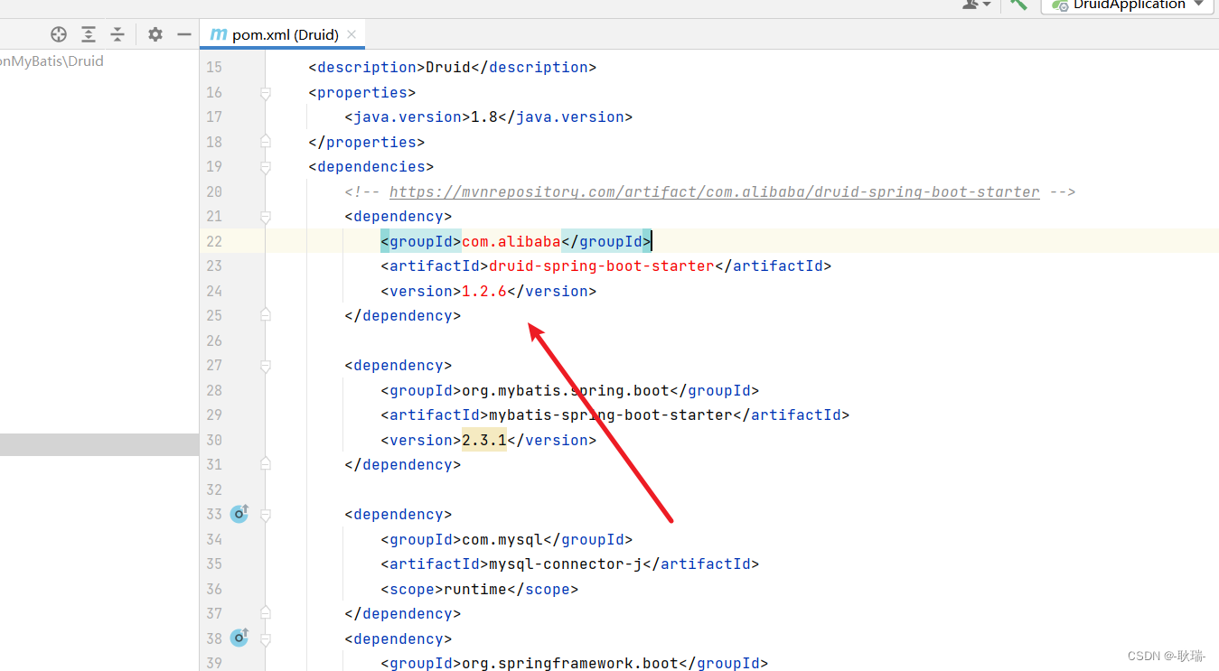This screenshot has height=671, width=1219.
Task: Click the fold end marker at line 37
Action: [266, 613]
